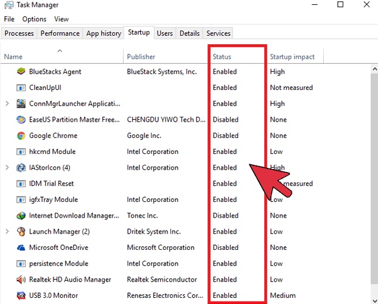Minimize the Task Manager window
This screenshot has height=304, width=378.
(314, 5)
